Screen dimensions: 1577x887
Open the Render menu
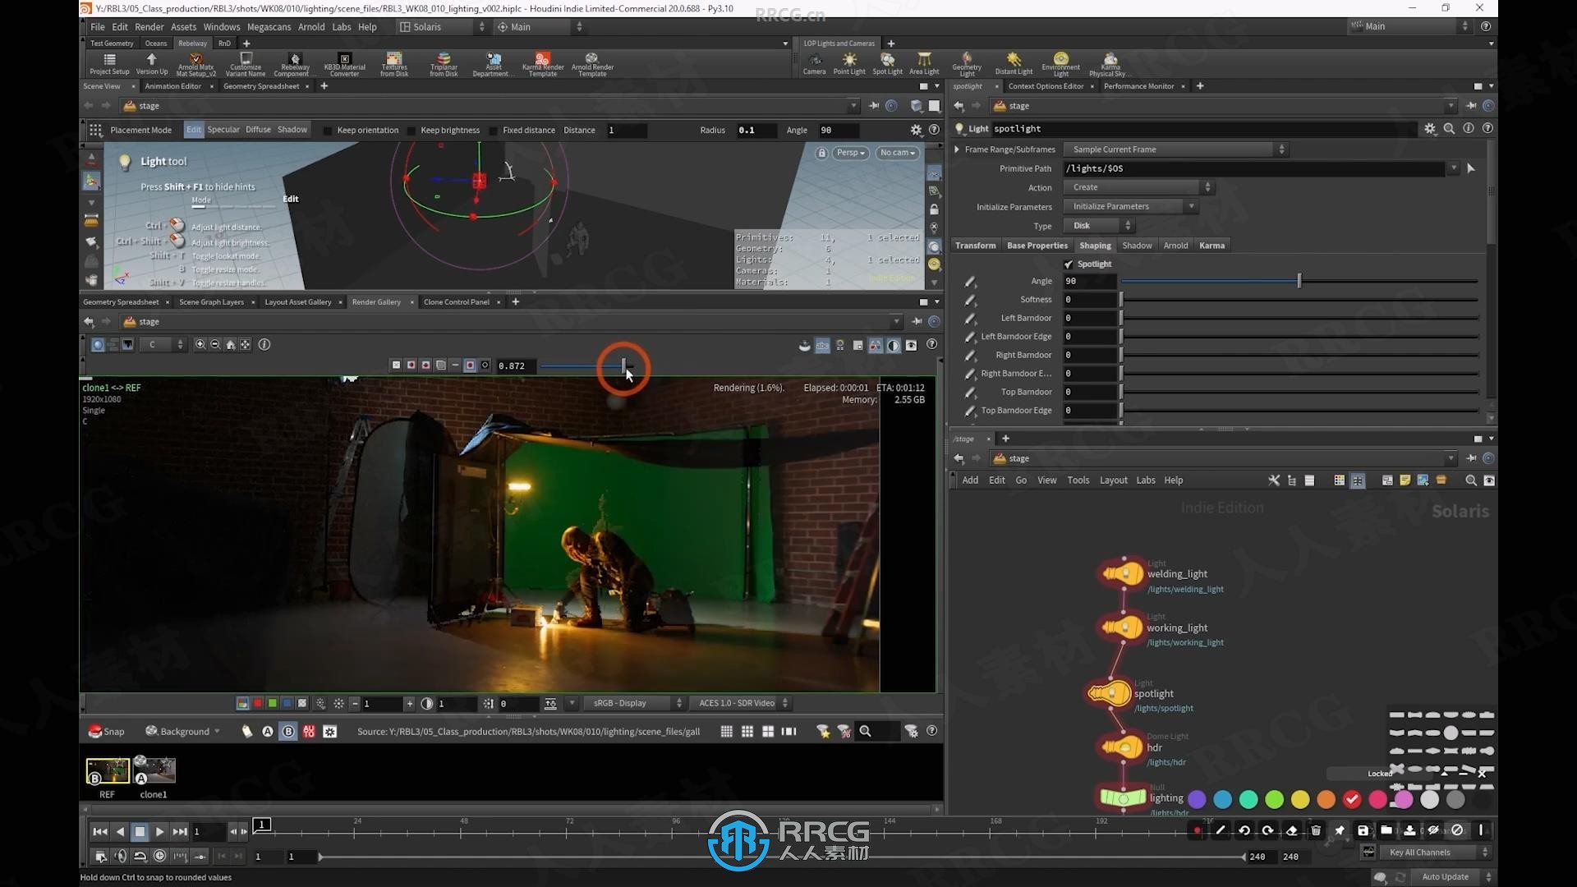pyautogui.click(x=149, y=27)
